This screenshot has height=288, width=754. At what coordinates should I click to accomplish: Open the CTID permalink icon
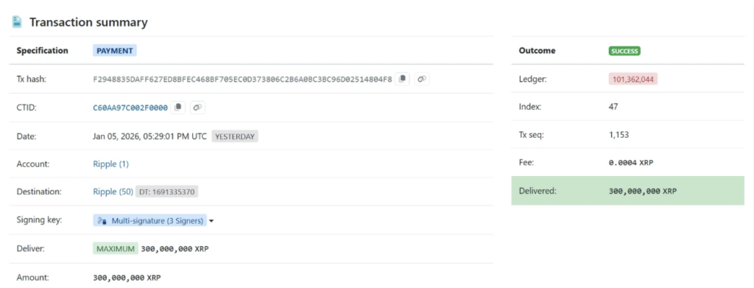tap(197, 108)
